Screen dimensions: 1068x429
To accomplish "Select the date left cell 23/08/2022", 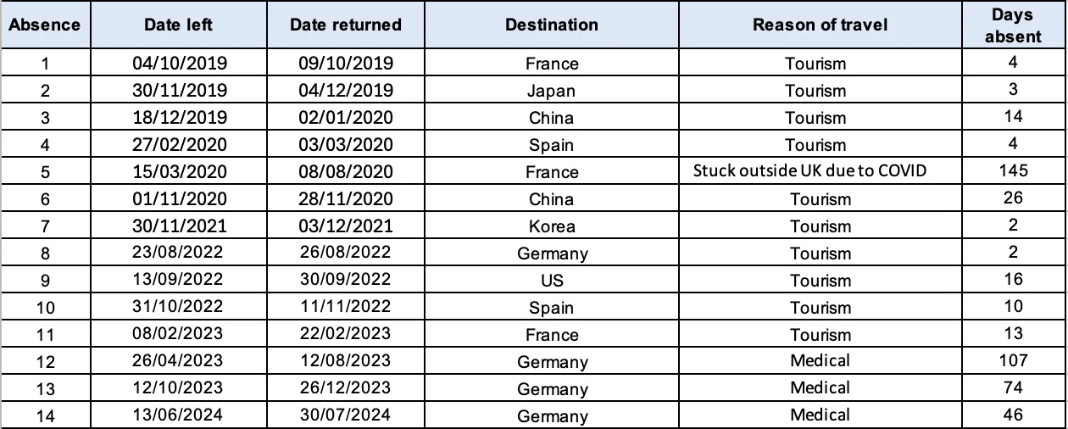I will [180, 253].
